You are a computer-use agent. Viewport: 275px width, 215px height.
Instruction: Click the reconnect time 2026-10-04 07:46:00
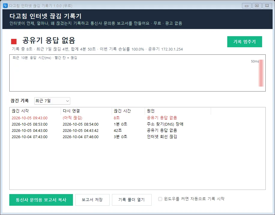[81, 137]
